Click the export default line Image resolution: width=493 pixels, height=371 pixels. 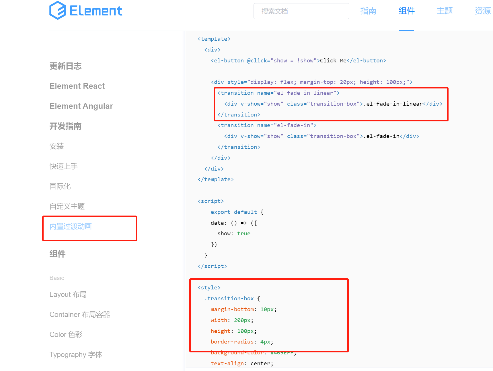tap(237, 212)
